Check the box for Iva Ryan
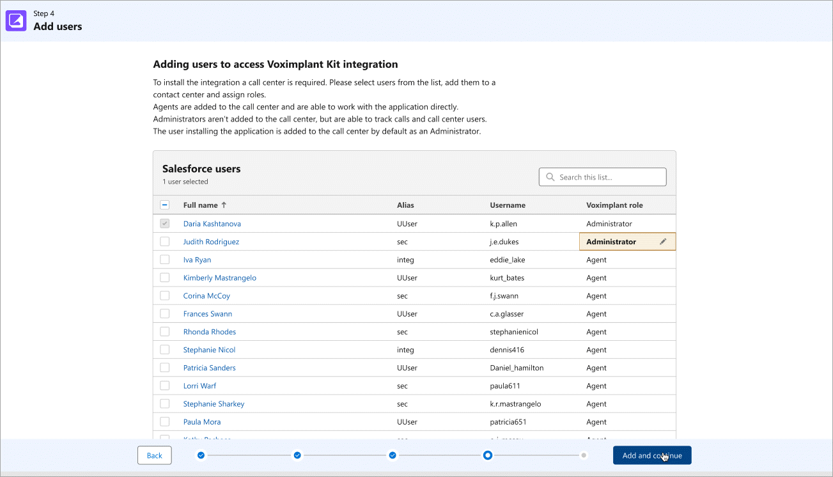Screen dimensions: 833x477 pyautogui.click(x=165, y=260)
